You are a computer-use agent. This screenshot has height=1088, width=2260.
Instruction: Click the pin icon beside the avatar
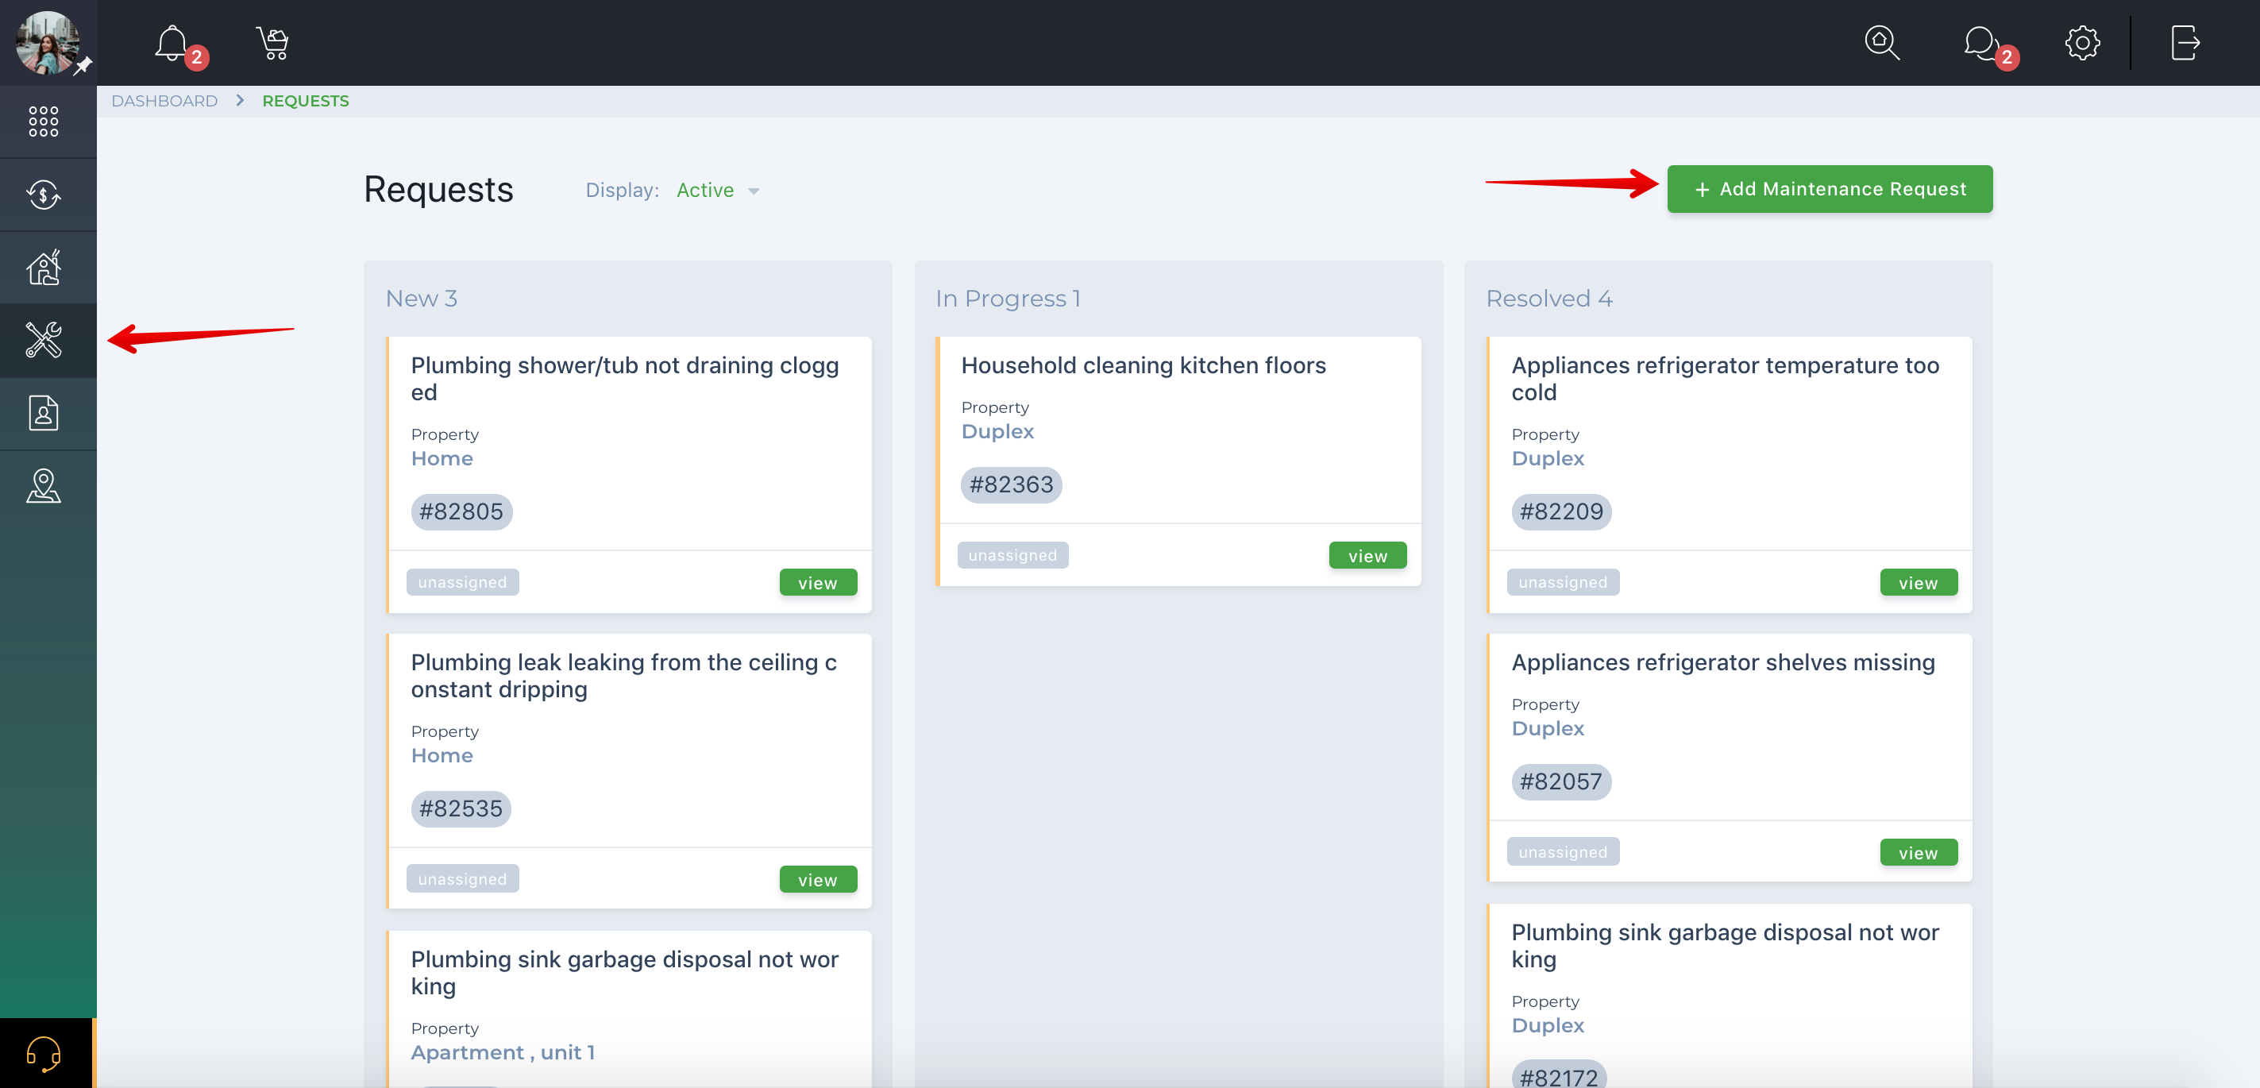(83, 66)
